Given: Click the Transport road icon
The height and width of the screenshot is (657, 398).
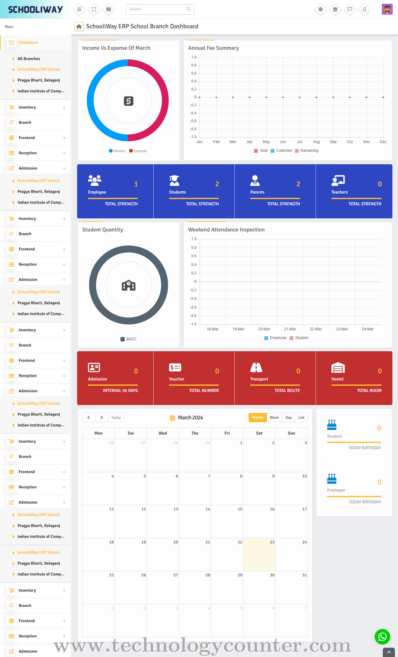Looking at the screenshot, I should tap(256, 367).
